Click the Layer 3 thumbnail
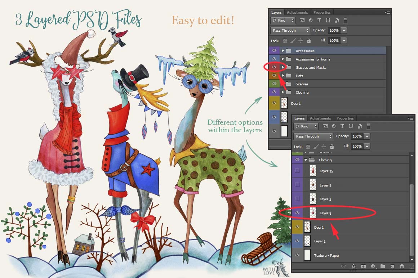Image resolution: width=418 pixels, height=278 pixels. pos(313,199)
